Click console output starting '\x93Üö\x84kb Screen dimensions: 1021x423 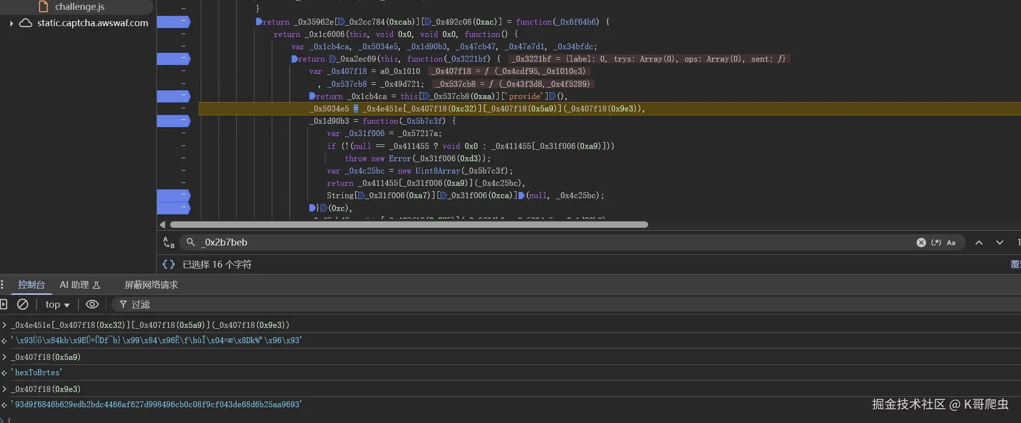(x=156, y=340)
